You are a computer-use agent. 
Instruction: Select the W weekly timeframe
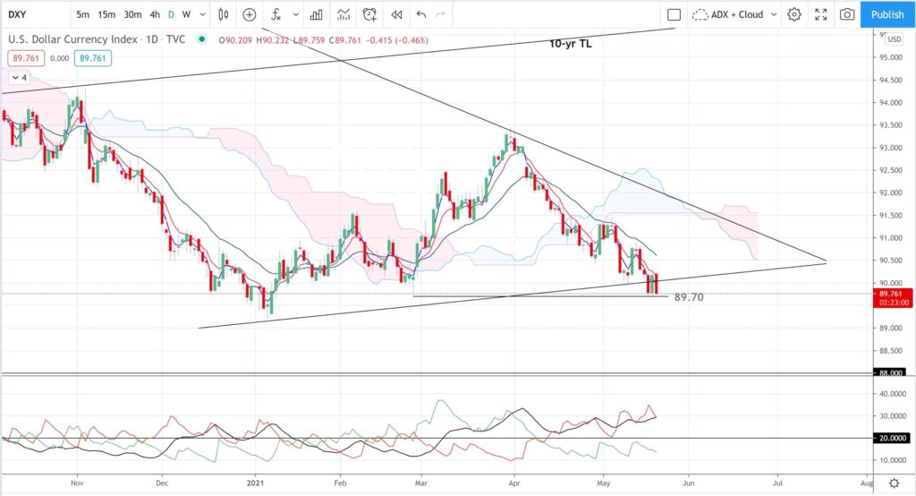click(186, 14)
